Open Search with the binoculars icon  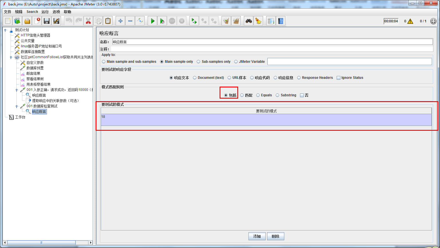[249, 21]
